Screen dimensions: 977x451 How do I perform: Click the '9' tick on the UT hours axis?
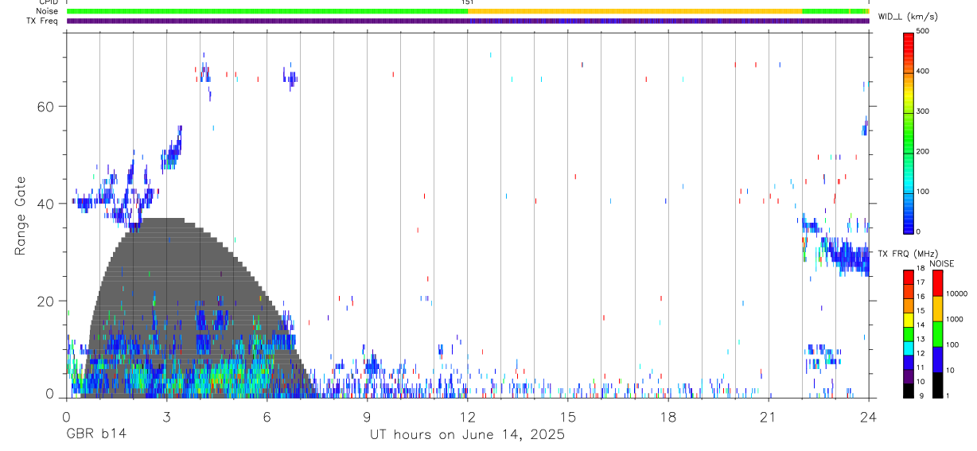tap(367, 417)
